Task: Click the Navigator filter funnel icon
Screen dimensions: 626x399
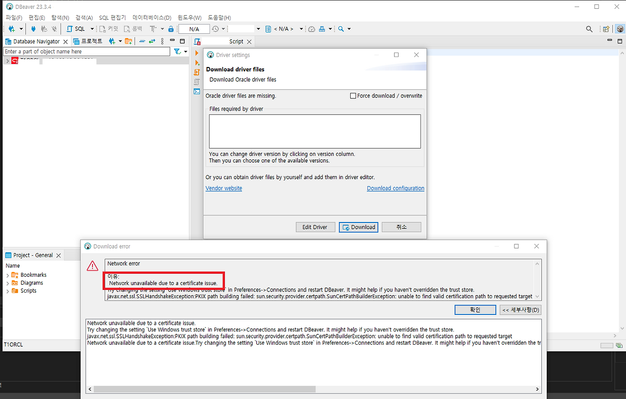Action: point(177,51)
